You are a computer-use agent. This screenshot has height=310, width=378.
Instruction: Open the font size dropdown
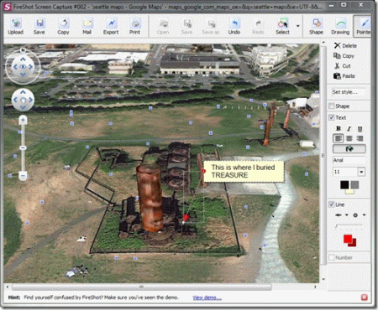coord(361,172)
